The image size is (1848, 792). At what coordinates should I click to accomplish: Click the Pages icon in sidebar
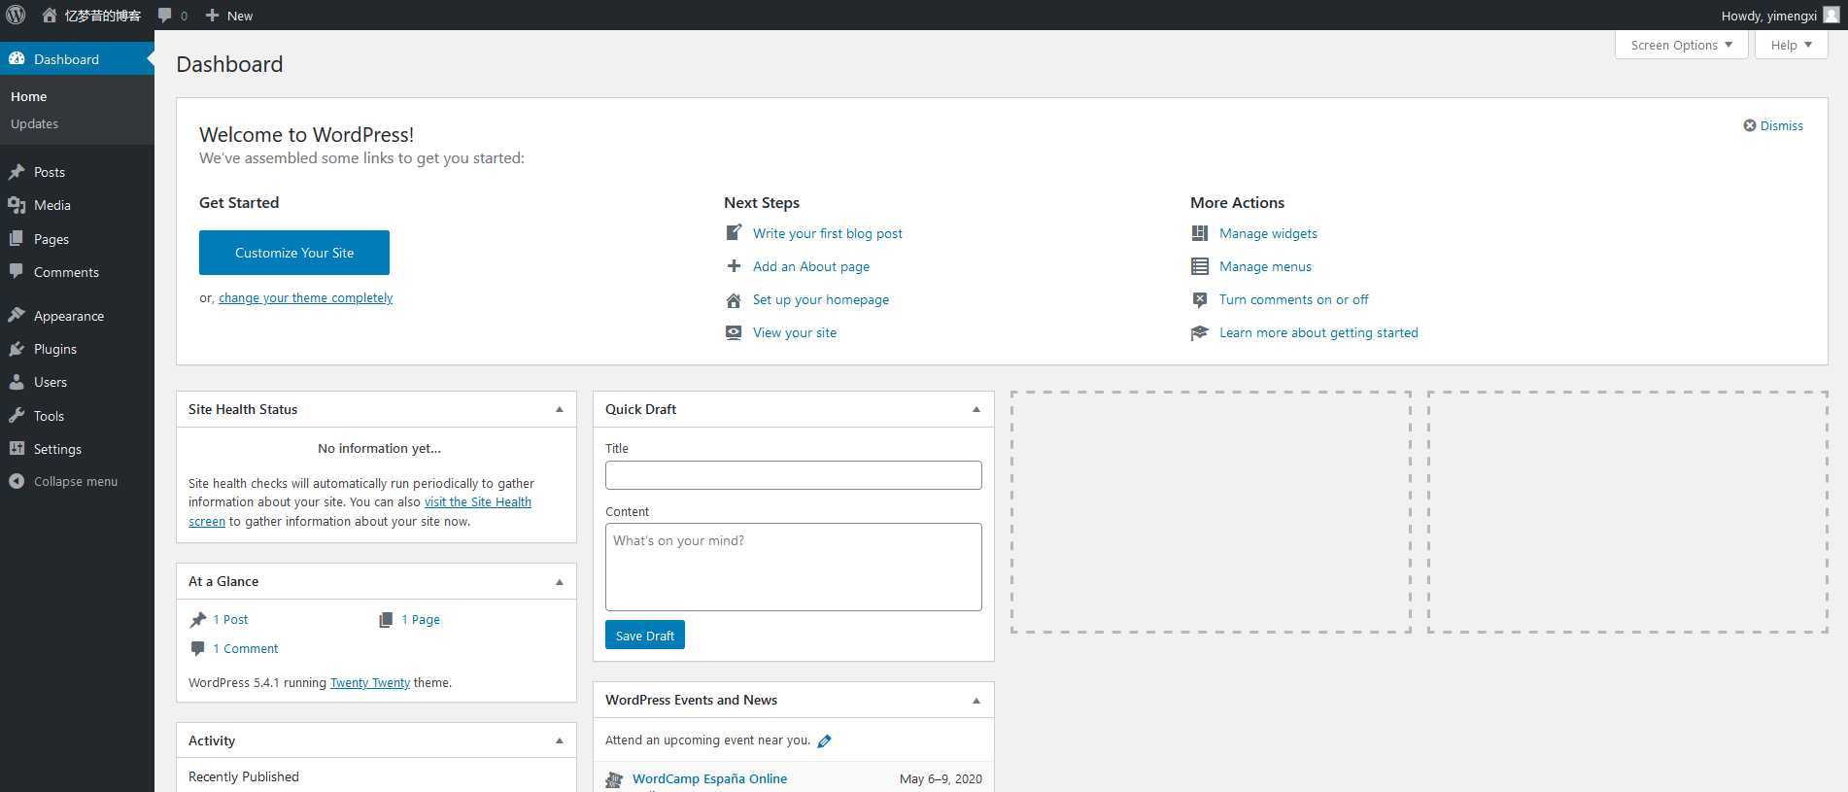click(x=17, y=239)
